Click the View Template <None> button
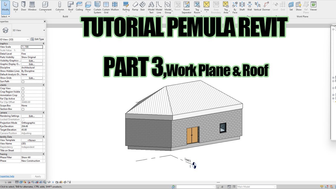336x189 pixels. pos(32,140)
